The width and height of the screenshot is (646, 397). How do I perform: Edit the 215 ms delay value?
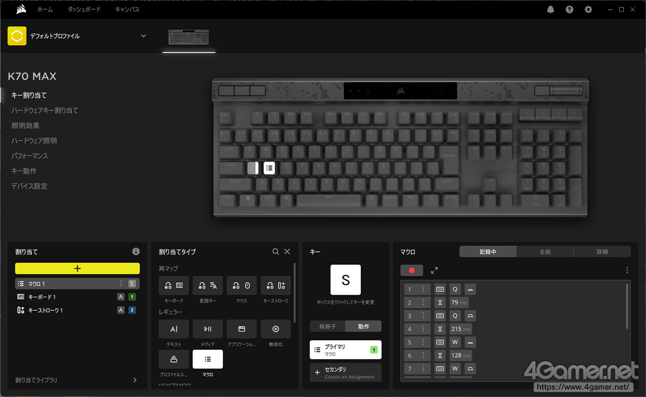tap(461, 329)
